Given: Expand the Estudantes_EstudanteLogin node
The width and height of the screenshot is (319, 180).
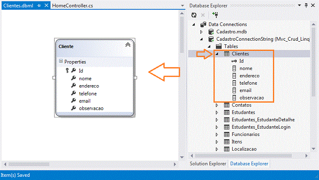Looking at the screenshot, I should coord(217,127).
